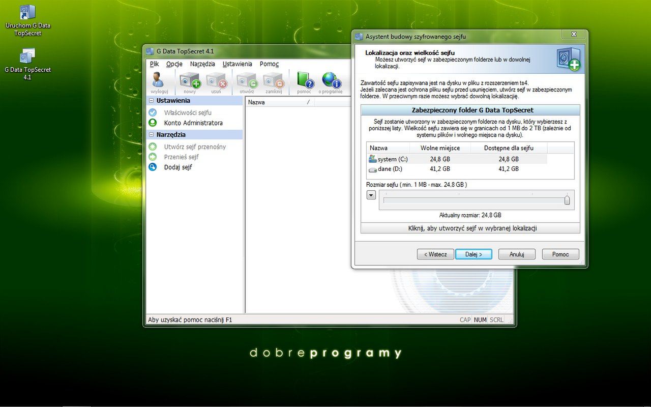Screen dimensions: 651x407
Task: Click the Przenieś sejf arrow icon
Action: click(153, 157)
